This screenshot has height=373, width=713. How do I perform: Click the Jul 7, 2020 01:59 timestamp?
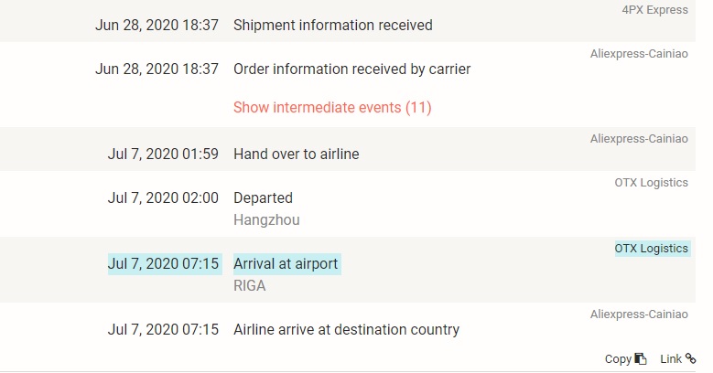click(x=163, y=154)
